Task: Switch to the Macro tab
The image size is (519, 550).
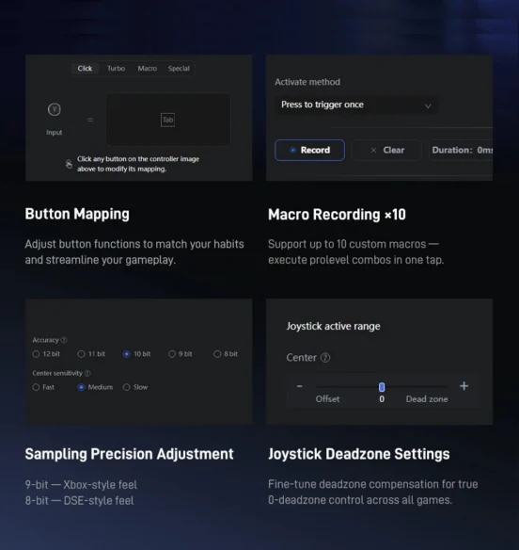Action: (147, 69)
